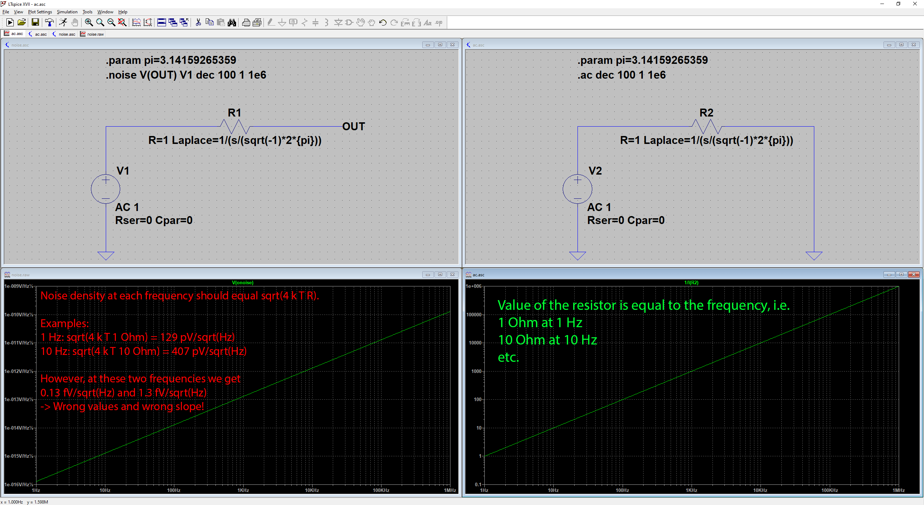The image size is (924, 505).
Task: Cut the selection with the scissors icon
Action: 198,22
